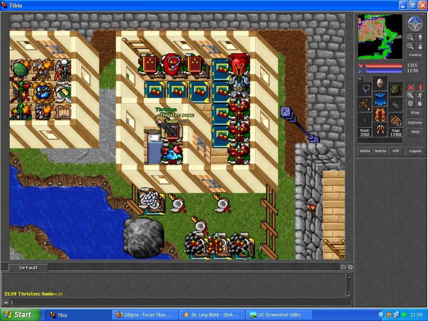Select the golden legs slot

380,115
